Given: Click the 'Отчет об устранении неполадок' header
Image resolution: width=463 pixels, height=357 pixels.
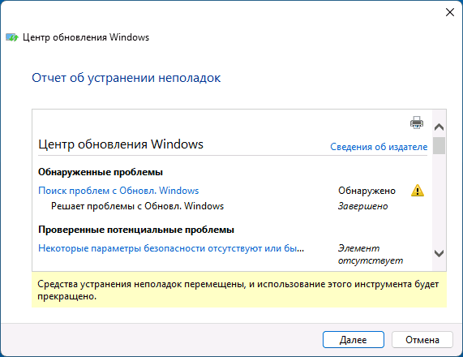Looking at the screenshot, I should pyautogui.click(x=126, y=78).
